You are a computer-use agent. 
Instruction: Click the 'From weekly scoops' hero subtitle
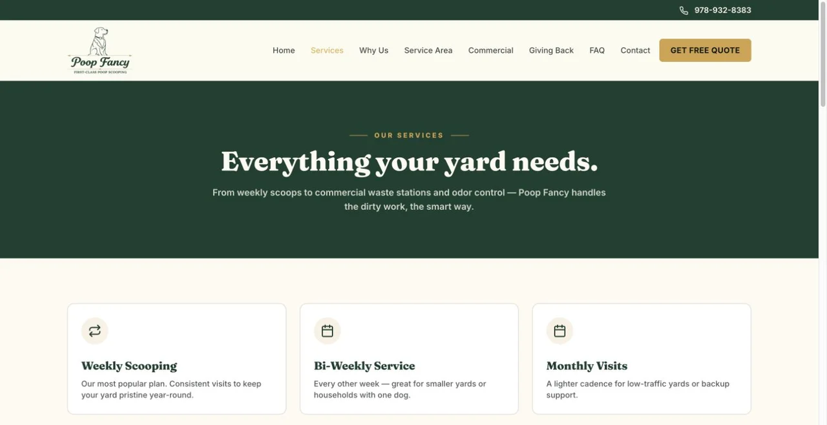tap(409, 200)
